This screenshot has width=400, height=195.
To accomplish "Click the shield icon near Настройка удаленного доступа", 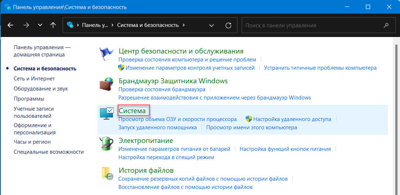I will pyautogui.click(x=249, y=119).
